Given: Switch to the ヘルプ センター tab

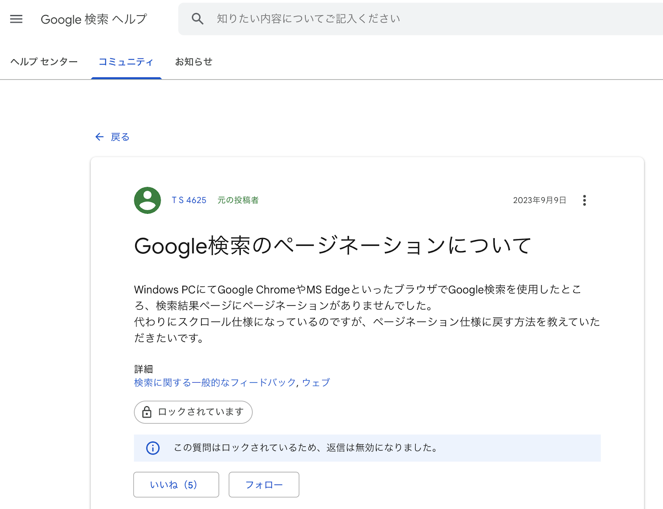Looking at the screenshot, I should (44, 62).
